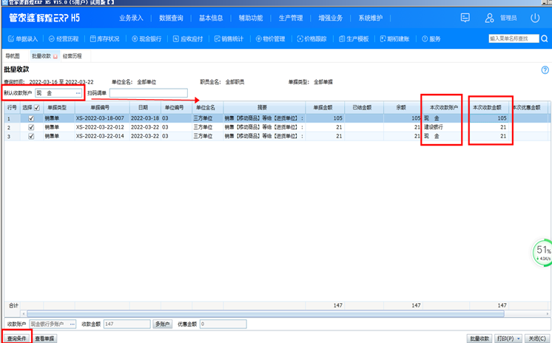Open 销售统计 in the toolbar
Viewport: 552px width, 343px height.
(x=230, y=38)
